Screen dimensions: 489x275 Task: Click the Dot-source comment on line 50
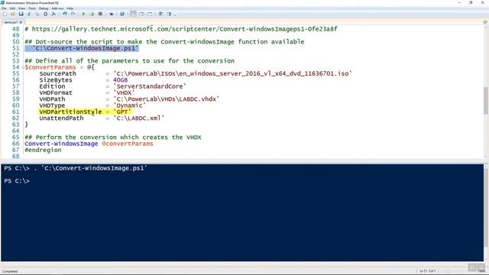pos(164,42)
